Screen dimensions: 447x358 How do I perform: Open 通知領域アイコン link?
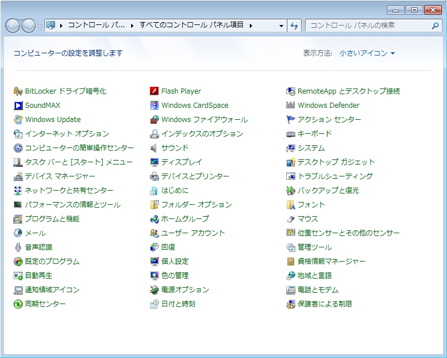[52, 290]
